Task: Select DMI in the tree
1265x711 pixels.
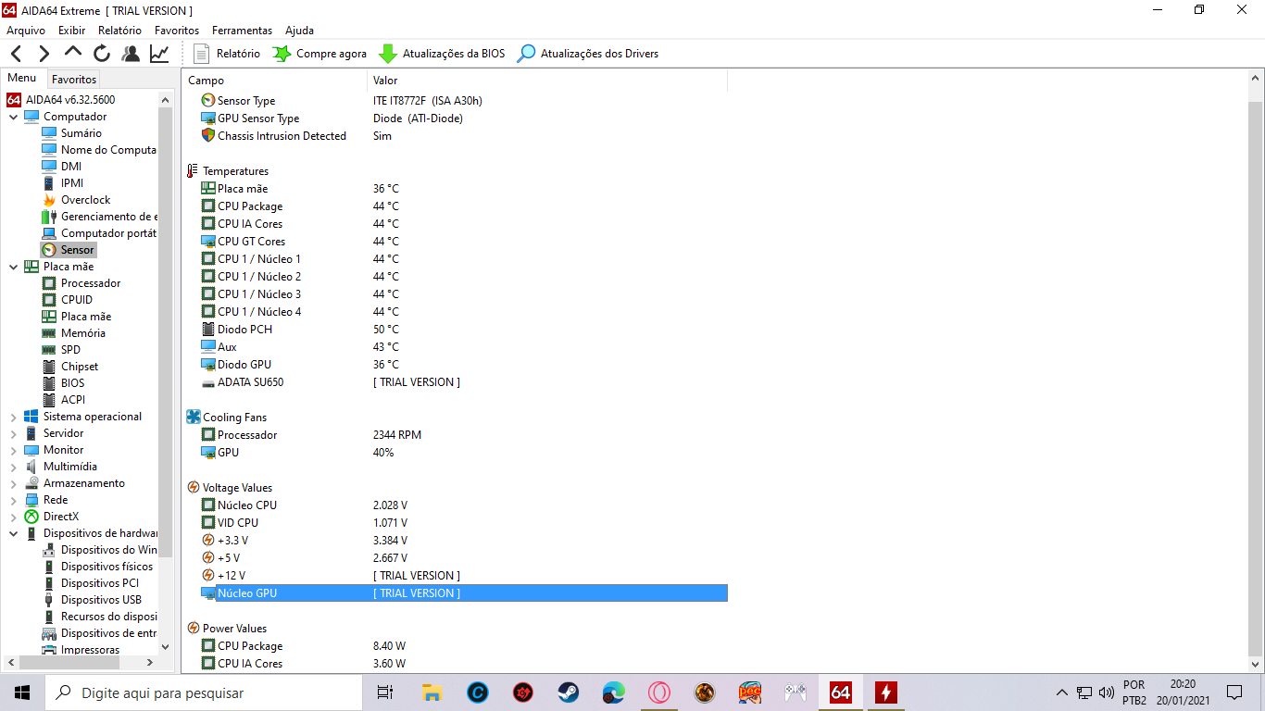Action: [70, 167]
